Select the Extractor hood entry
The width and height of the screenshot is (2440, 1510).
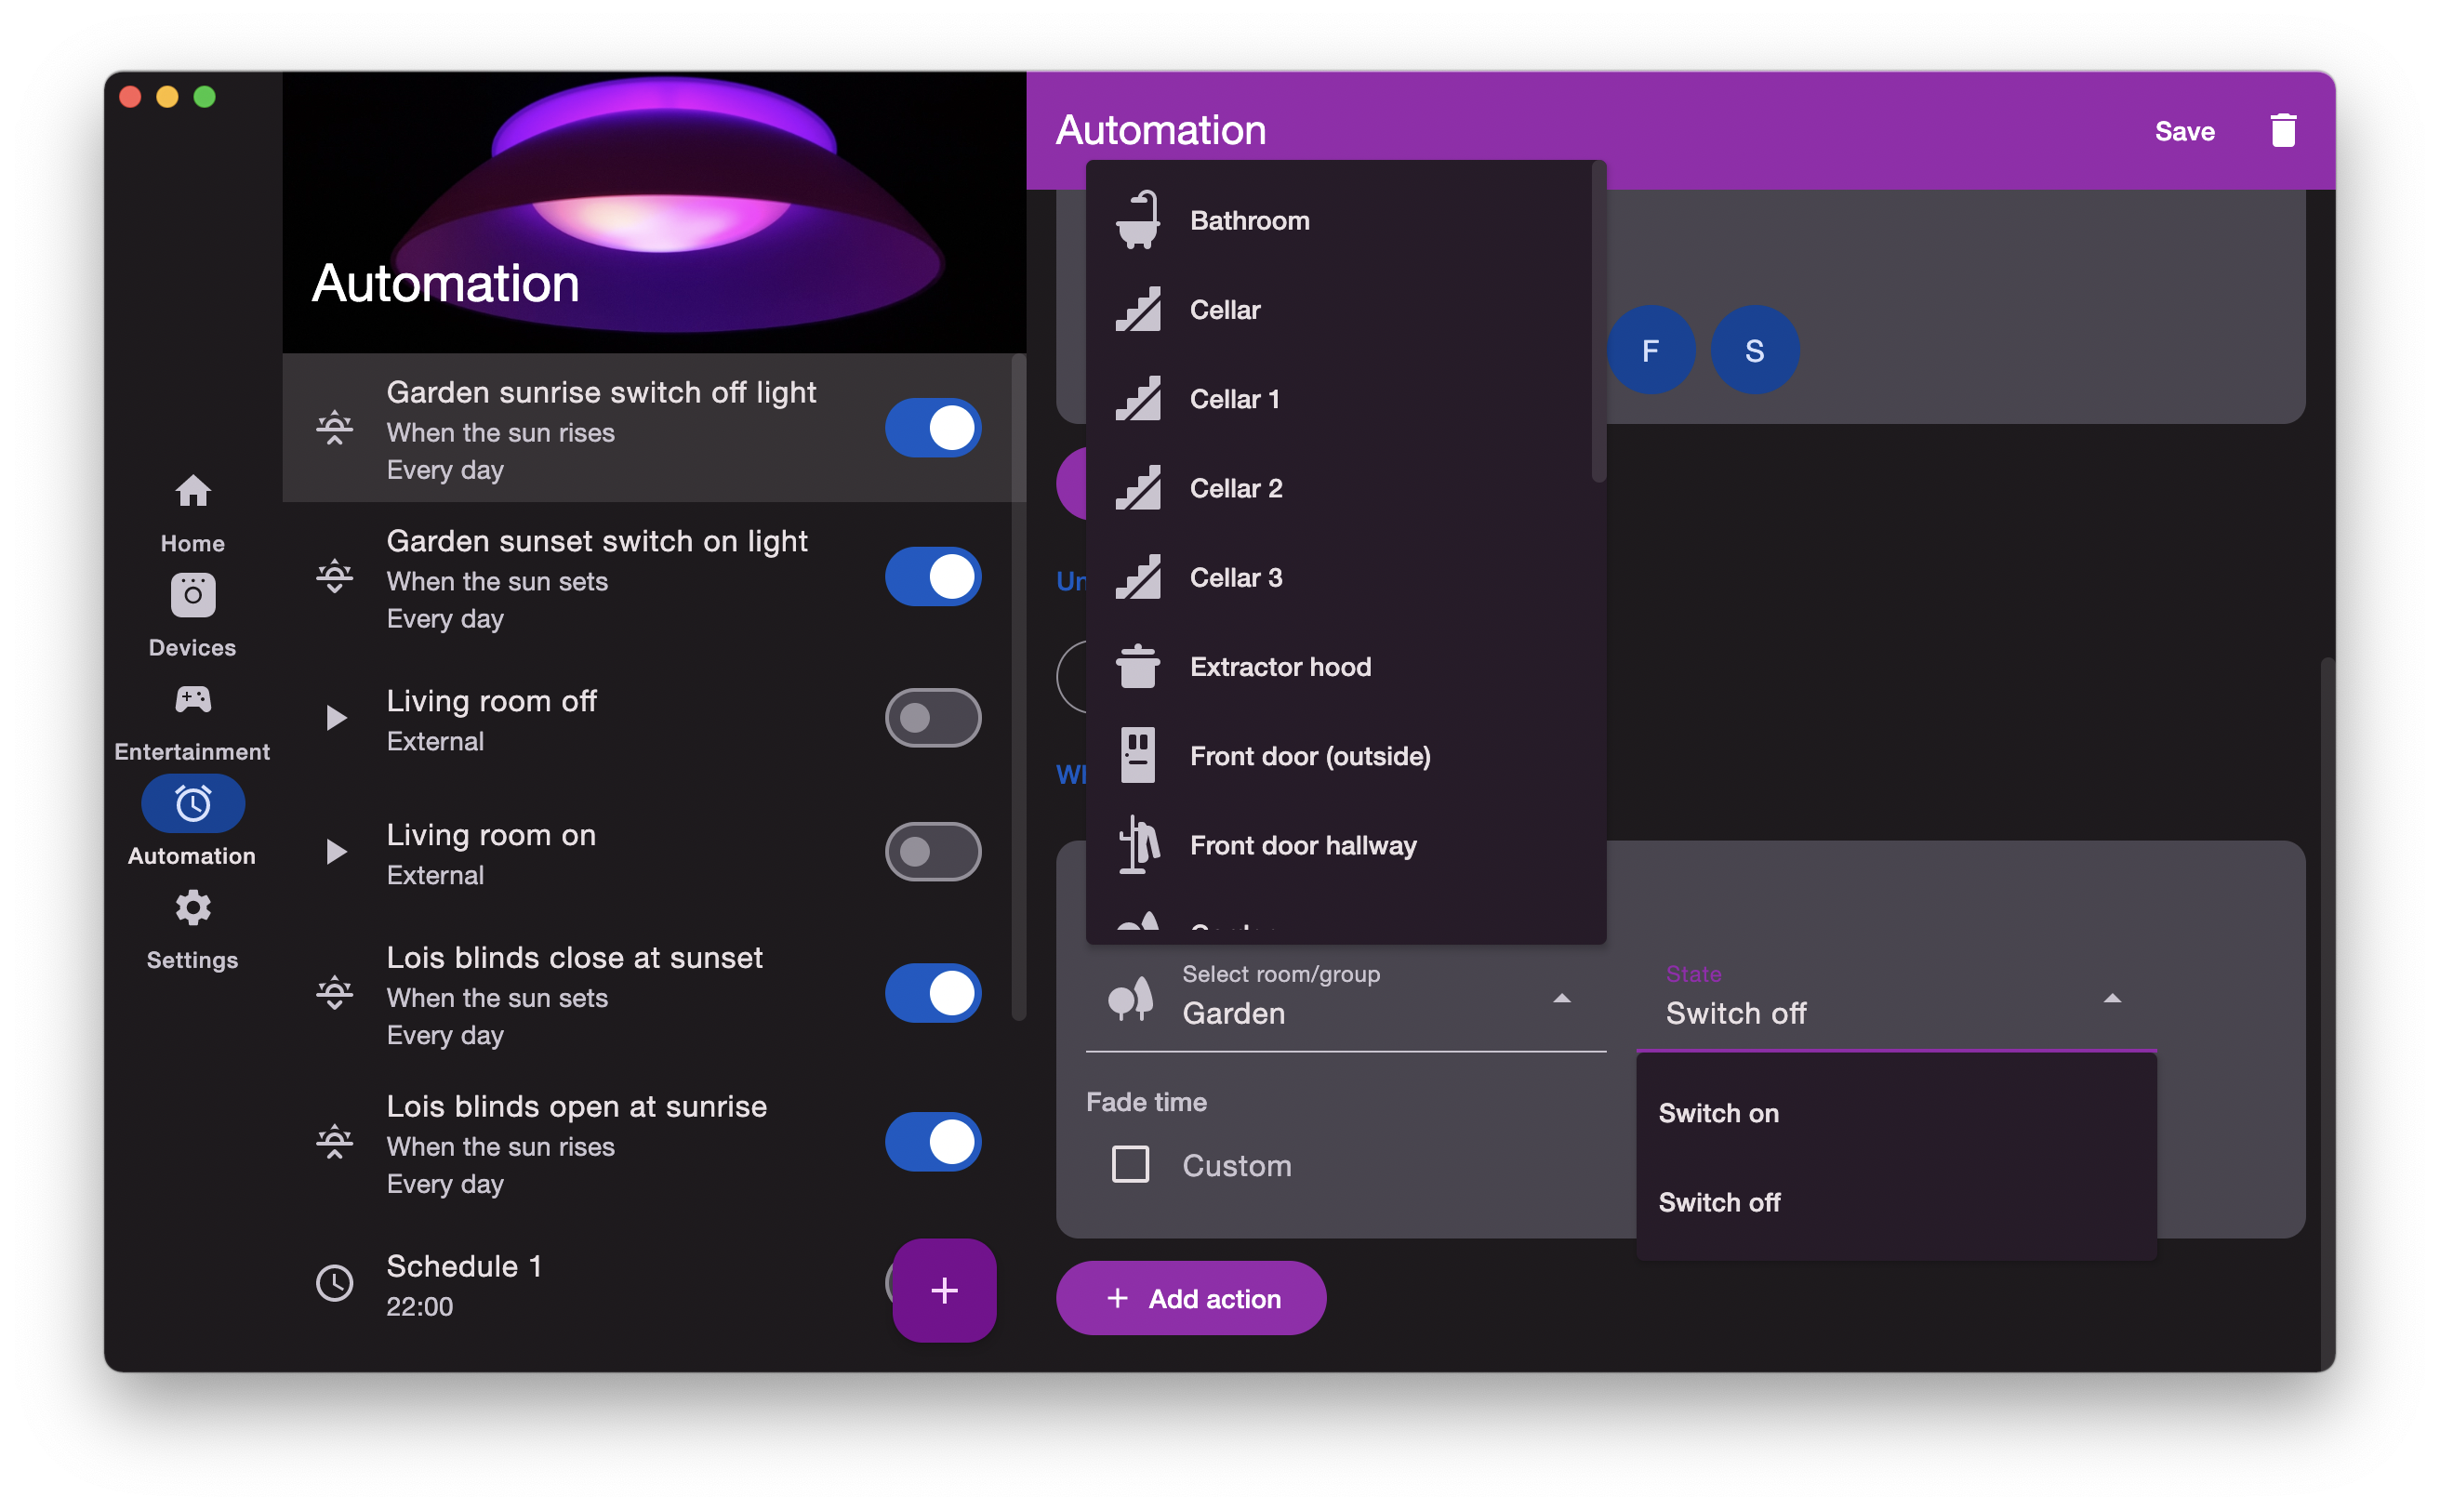[1280, 666]
